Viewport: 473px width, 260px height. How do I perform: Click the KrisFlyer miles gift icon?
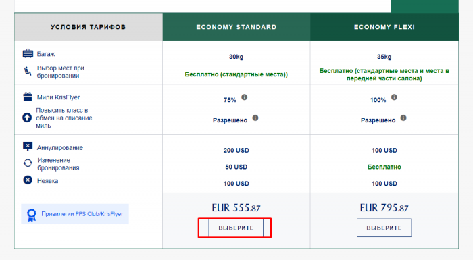coord(28,97)
